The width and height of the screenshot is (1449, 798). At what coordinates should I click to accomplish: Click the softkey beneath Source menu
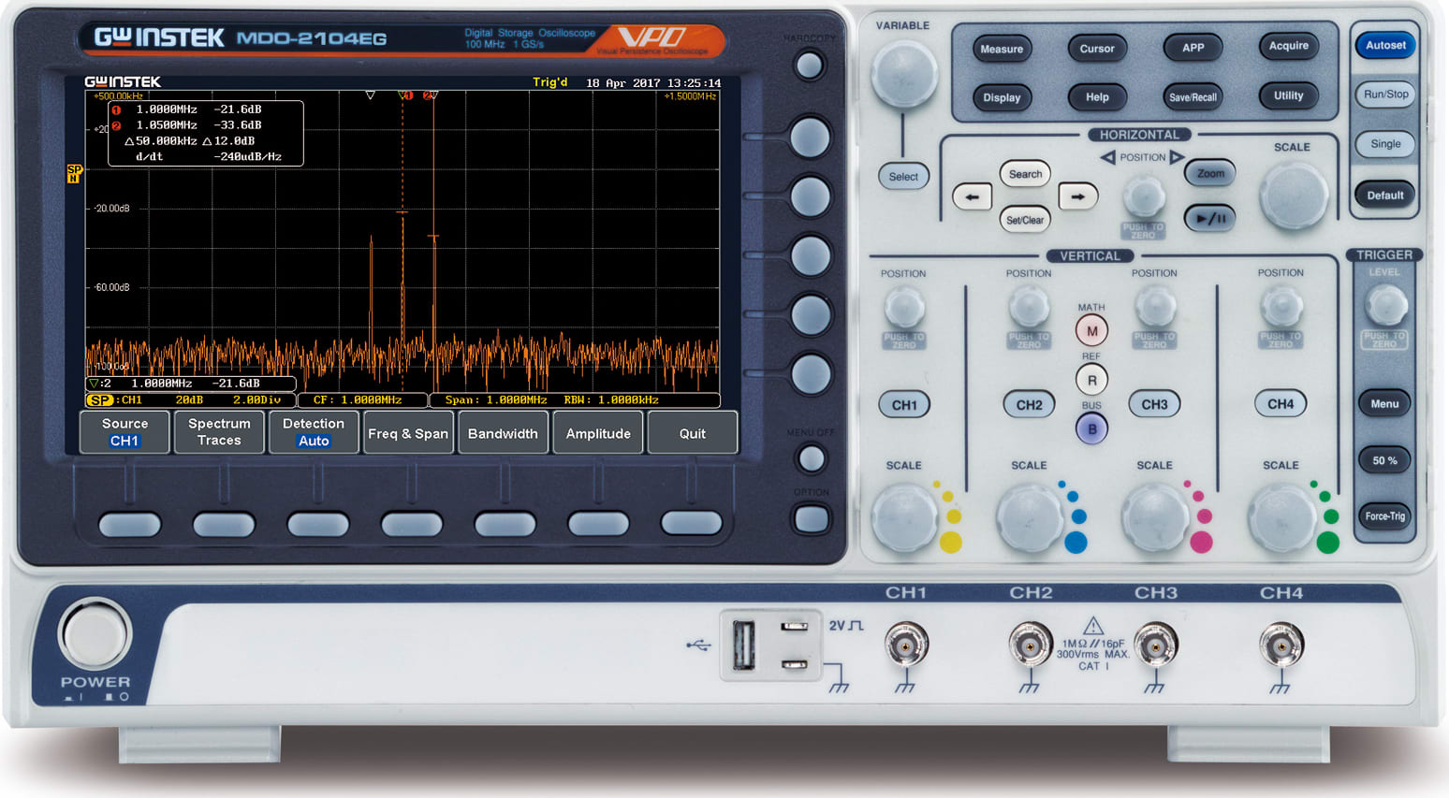130,524
